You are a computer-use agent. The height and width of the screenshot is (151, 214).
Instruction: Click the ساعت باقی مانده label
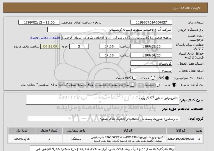coord(27,47)
